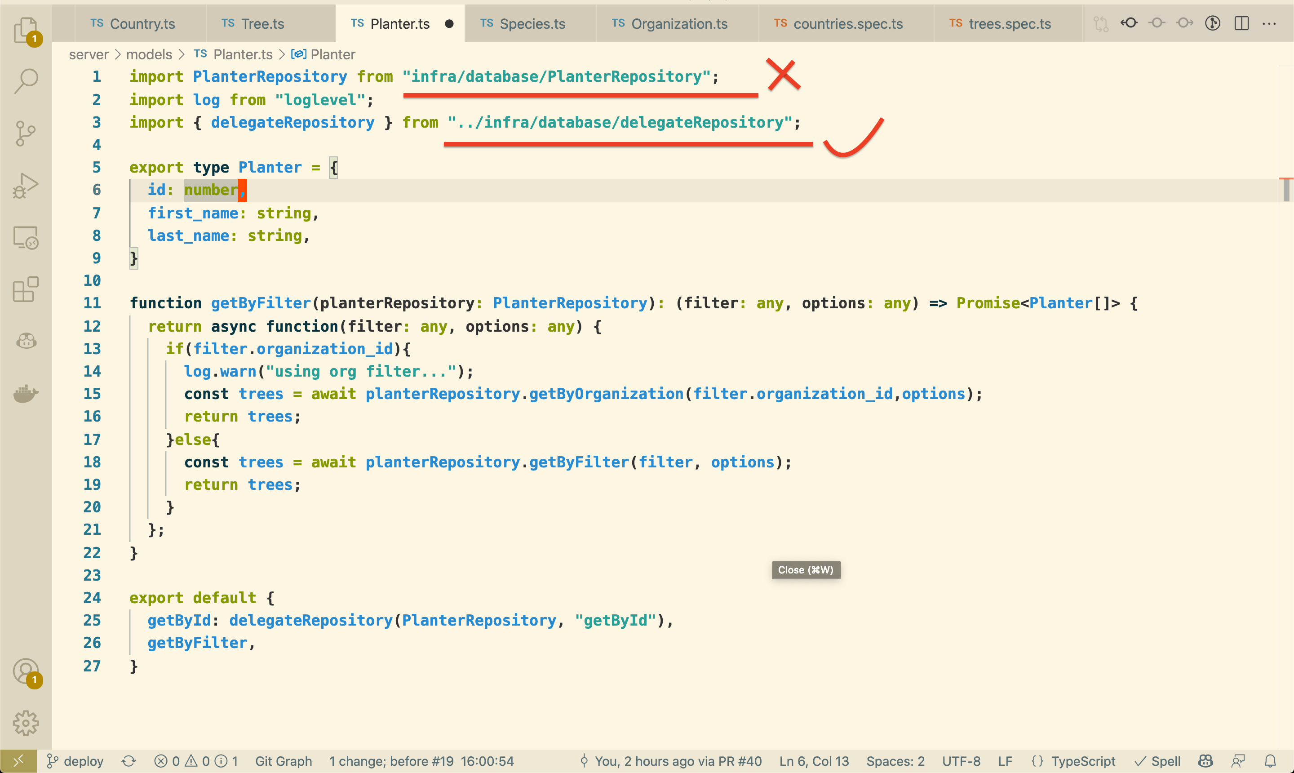
Task: Toggle the Spell checker status item
Action: point(1157,761)
